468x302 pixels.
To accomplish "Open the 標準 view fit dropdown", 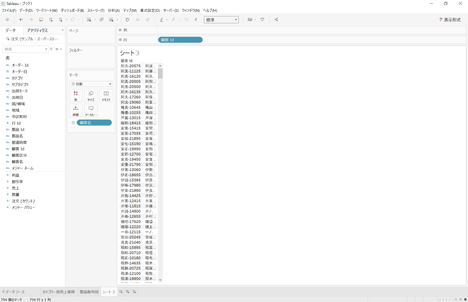I will (221, 20).
